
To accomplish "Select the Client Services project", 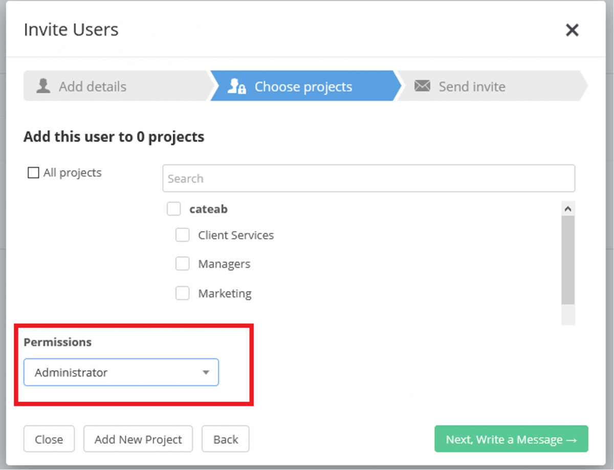I will point(183,234).
